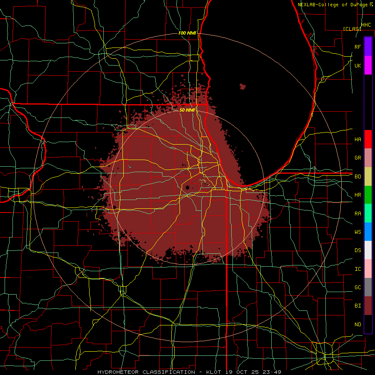Click the speckled yellow ground clutter patch
The image size is (375, 375).
(203, 182)
